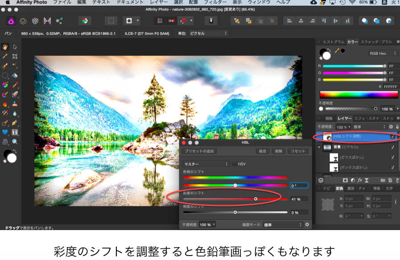The height and width of the screenshot is (260, 400).
Task: Toggle visibility of the HSL shift adjustment layer
Action: point(392,136)
